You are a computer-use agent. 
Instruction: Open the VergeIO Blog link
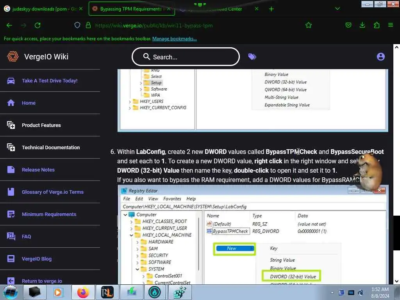click(36, 259)
